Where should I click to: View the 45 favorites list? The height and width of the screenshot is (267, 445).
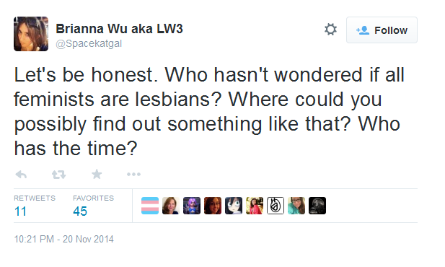pos(93,206)
